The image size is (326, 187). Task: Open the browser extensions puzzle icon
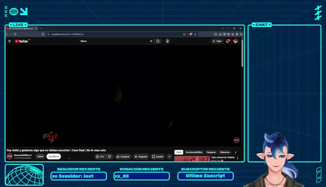(x=216, y=34)
